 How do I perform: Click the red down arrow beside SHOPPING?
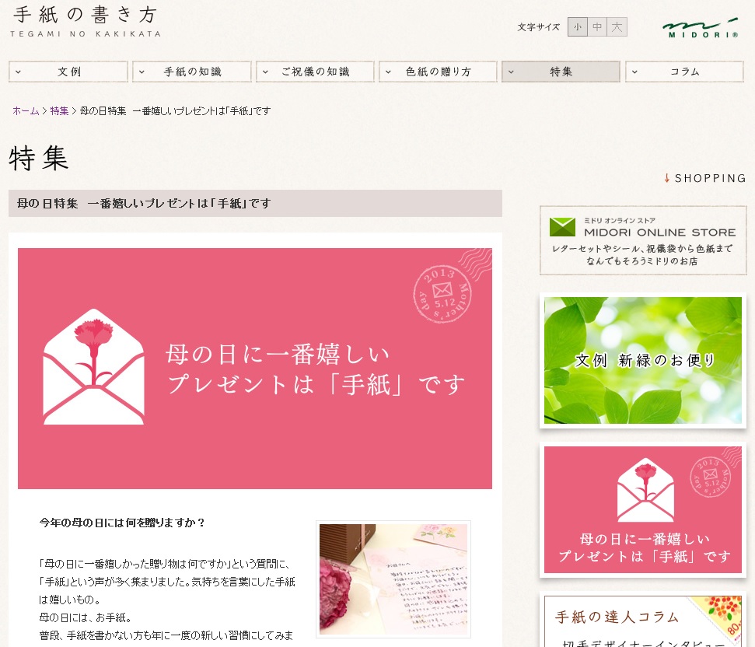[666, 178]
